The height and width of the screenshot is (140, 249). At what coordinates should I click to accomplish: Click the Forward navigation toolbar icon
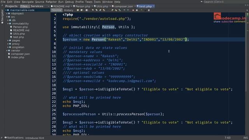point(86,10)
